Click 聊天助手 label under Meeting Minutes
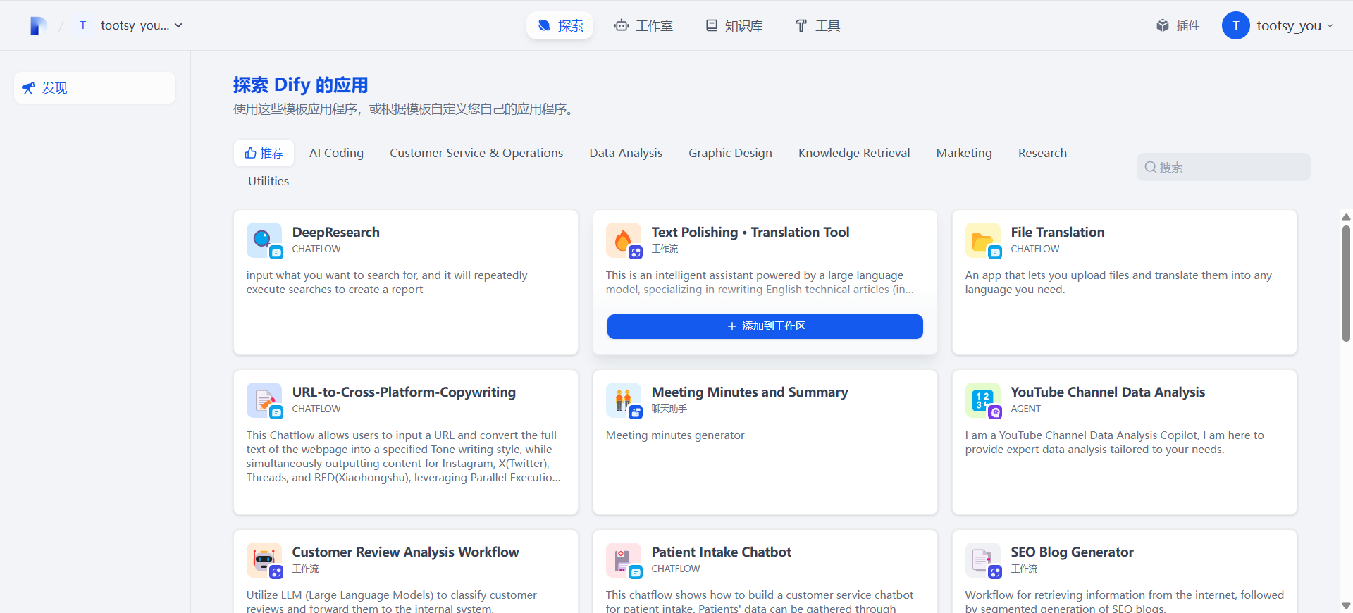Screen dimensions: 1353x613 coord(669,409)
